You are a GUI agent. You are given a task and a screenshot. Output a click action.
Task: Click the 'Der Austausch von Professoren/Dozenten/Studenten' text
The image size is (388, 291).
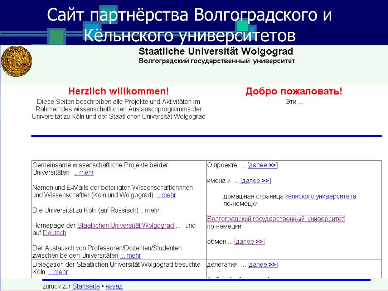pos(107,248)
